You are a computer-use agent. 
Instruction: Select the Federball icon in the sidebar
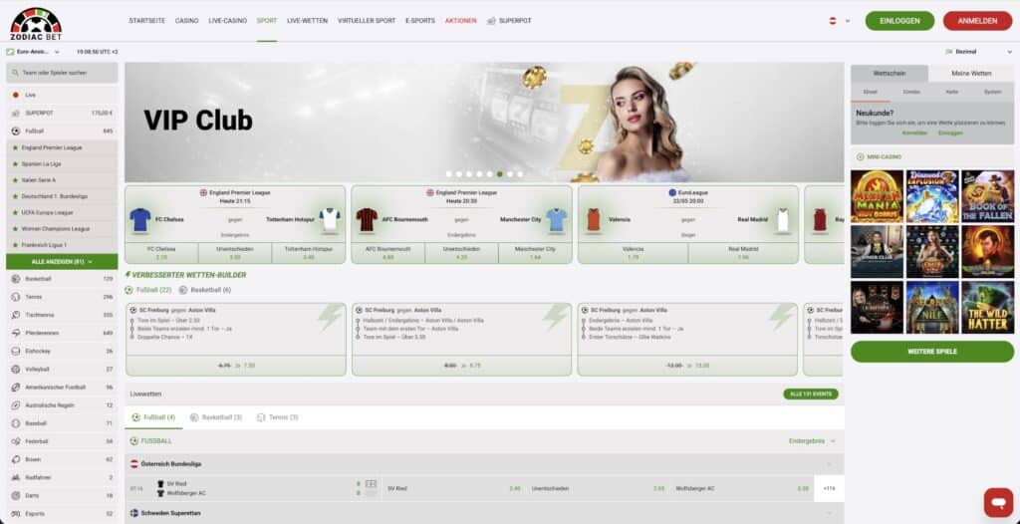(16, 441)
